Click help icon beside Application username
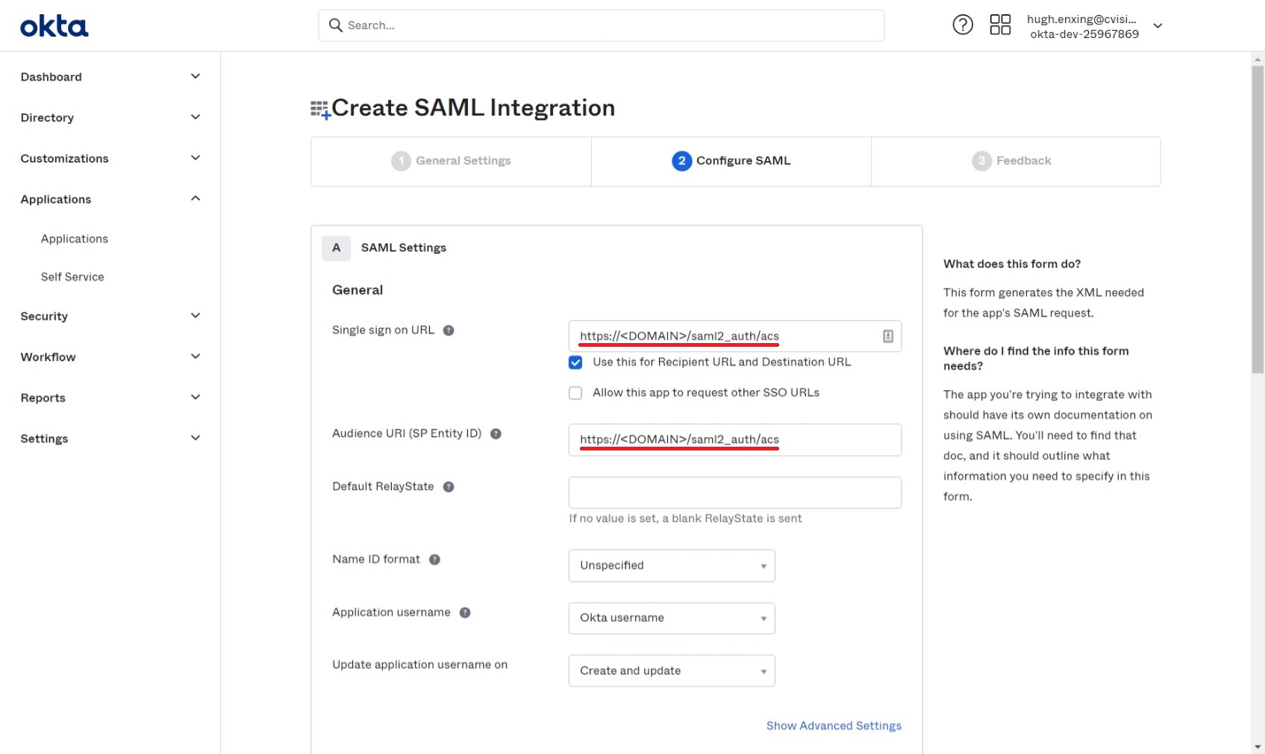 pos(465,613)
